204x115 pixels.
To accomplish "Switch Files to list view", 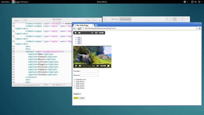I will [x=171, y=19].
